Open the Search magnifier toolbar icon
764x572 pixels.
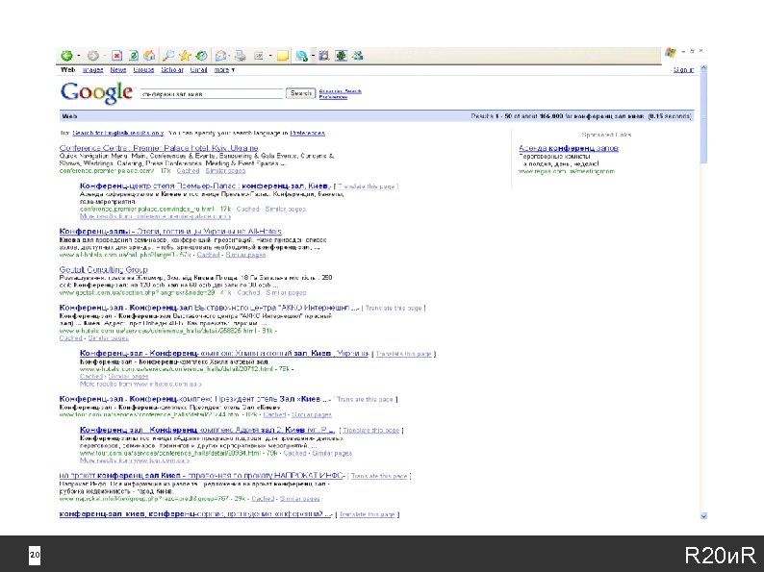click(168, 56)
